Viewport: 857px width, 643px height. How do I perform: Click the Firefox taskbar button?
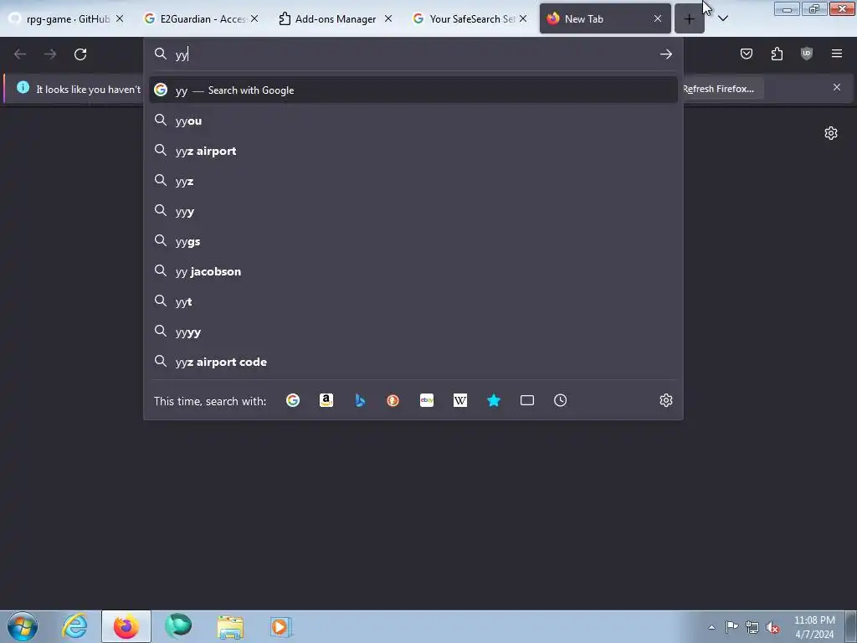[126, 626]
